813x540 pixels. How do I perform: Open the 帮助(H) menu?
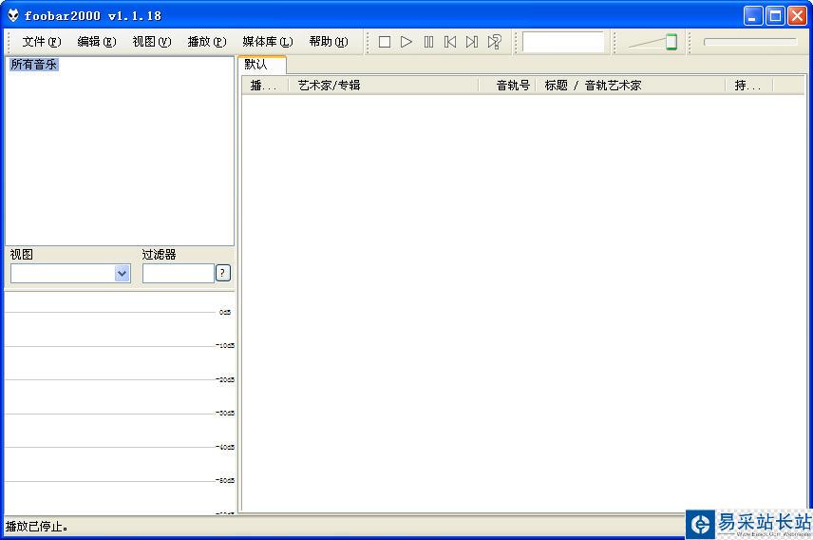[329, 42]
